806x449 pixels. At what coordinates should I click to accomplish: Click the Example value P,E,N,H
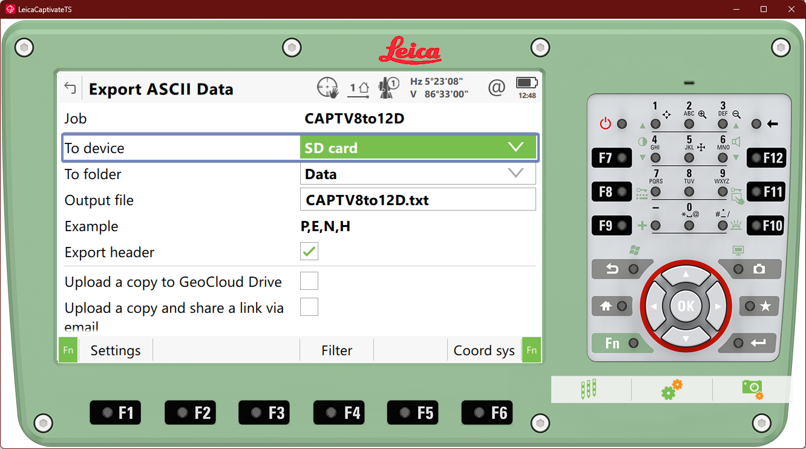pos(326,227)
